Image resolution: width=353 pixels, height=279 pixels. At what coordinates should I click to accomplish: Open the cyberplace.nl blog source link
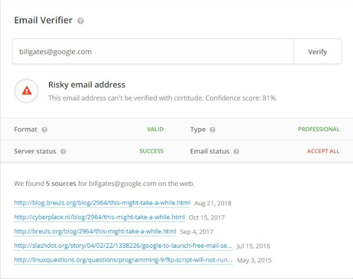(x=99, y=217)
